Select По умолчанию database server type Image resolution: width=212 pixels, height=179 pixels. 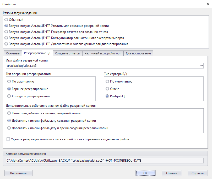pyautogui.click(x=107, y=81)
